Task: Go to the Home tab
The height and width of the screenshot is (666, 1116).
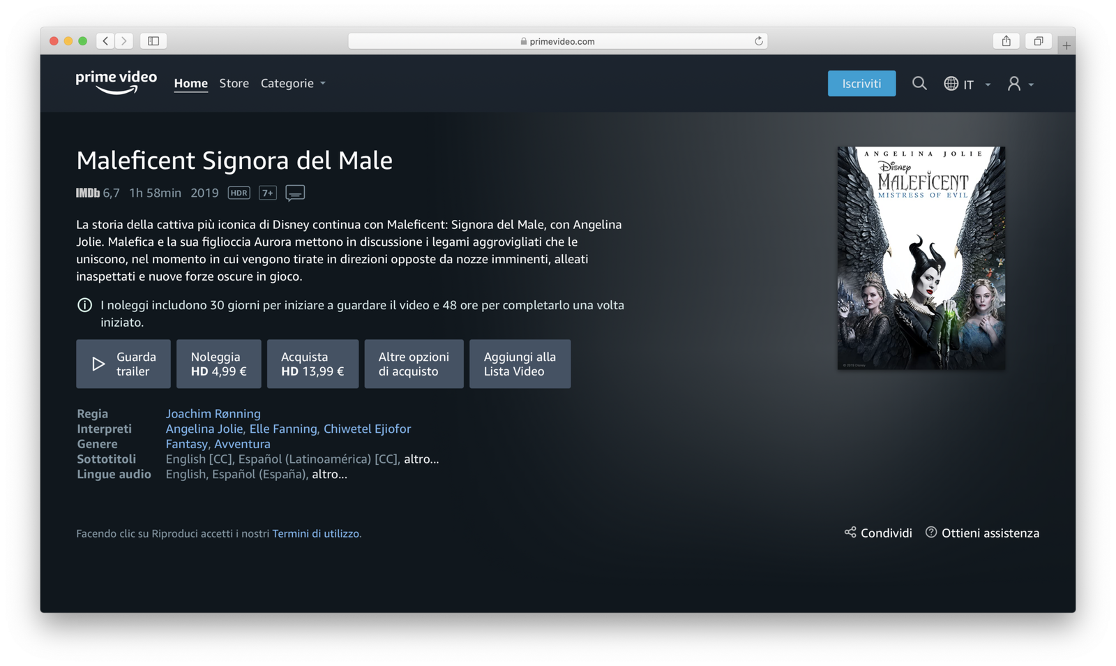Action: point(191,83)
